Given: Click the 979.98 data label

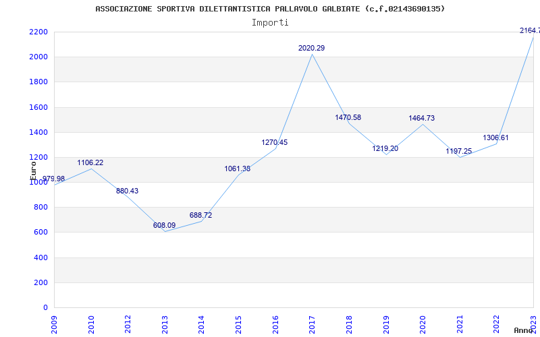Looking at the screenshot, I should (x=53, y=179).
